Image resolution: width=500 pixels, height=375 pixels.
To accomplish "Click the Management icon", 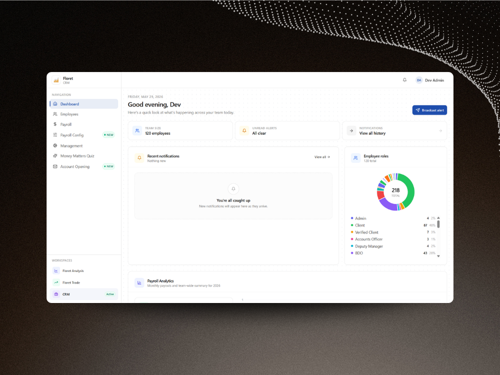I will [55, 145].
